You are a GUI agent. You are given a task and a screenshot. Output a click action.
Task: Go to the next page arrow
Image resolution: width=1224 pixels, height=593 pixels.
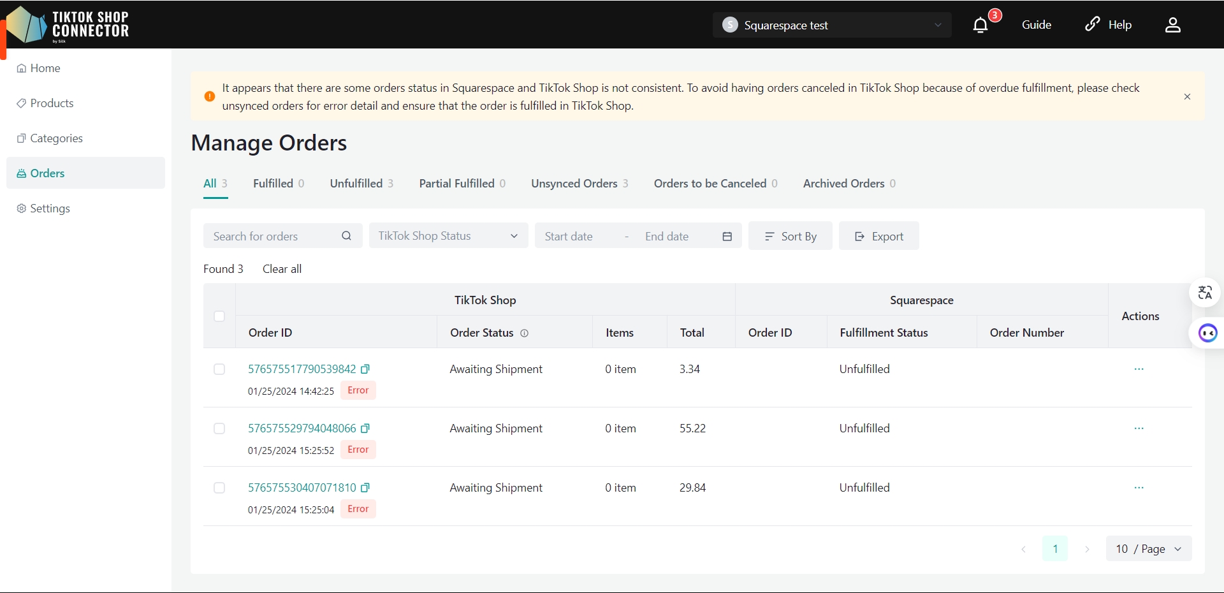click(1087, 549)
